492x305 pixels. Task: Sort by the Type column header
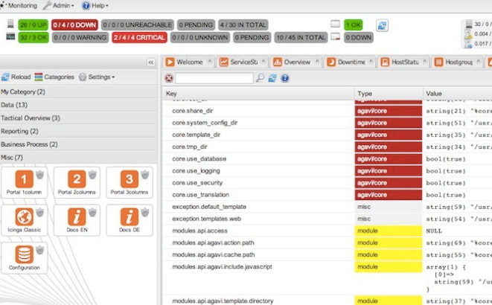point(389,94)
